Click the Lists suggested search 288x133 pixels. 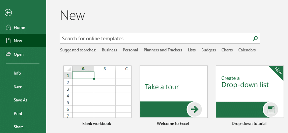click(192, 50)
